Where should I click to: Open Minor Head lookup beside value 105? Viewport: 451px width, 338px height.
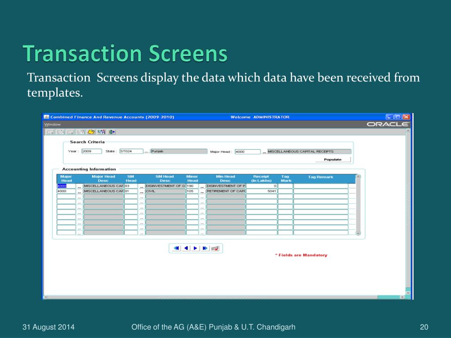click(202, 191)
